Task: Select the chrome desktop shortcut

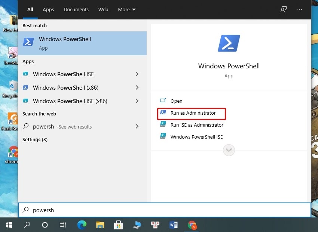Action: pyautogui.click(x=12, y=155)
